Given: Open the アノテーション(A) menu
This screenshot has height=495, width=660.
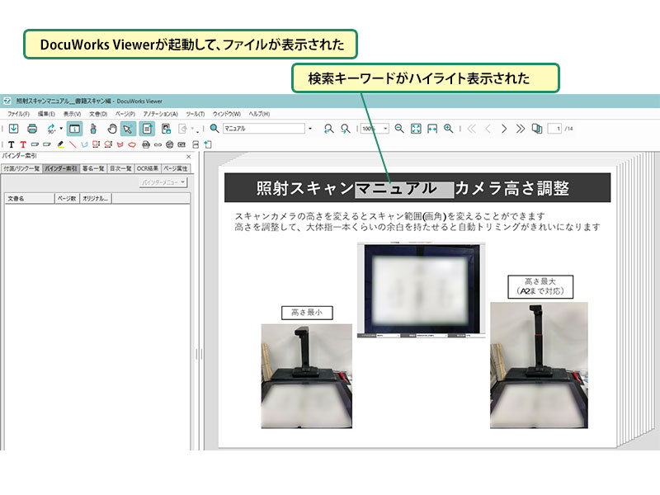Looking at the screenshot, I should click(160, 114).
